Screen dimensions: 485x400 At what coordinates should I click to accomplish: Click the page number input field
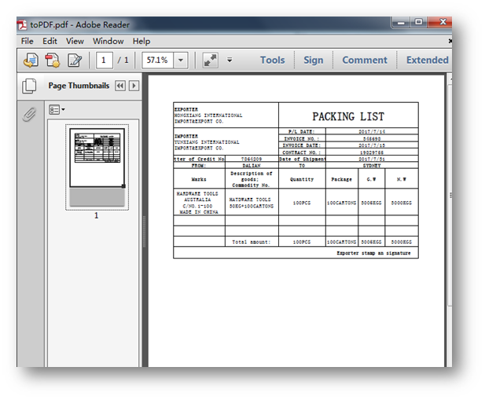[x=105, y=60]
